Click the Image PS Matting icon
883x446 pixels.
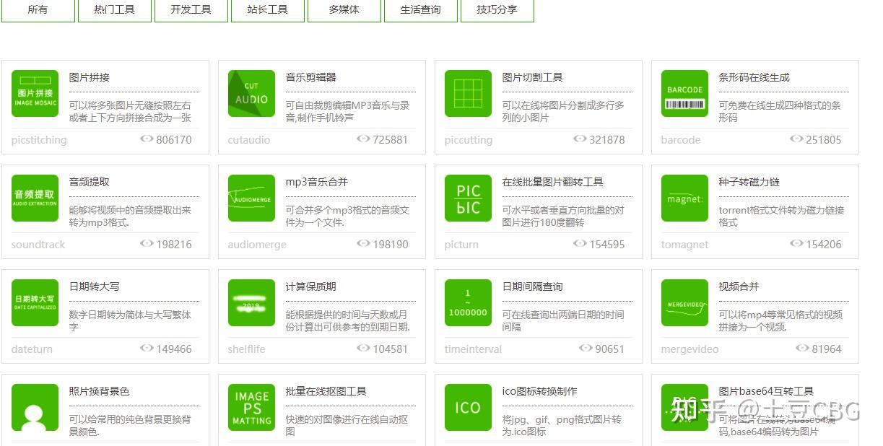pyautogui.click(x=251, y=407)
